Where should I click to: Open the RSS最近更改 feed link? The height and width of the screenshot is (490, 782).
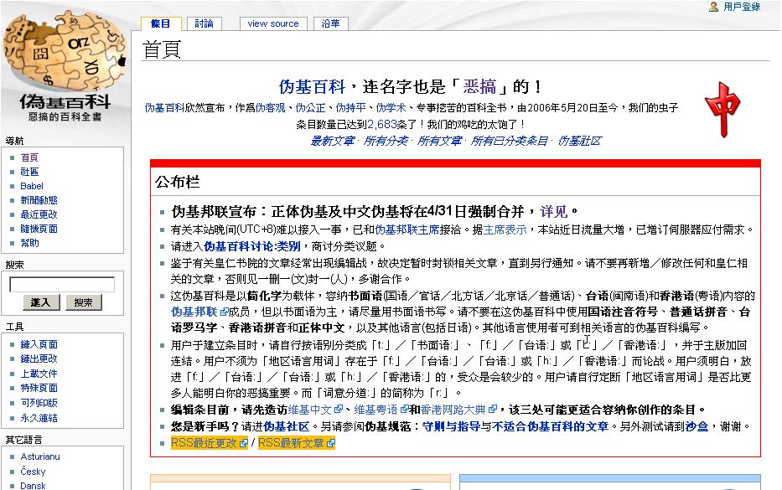[204, 443]
